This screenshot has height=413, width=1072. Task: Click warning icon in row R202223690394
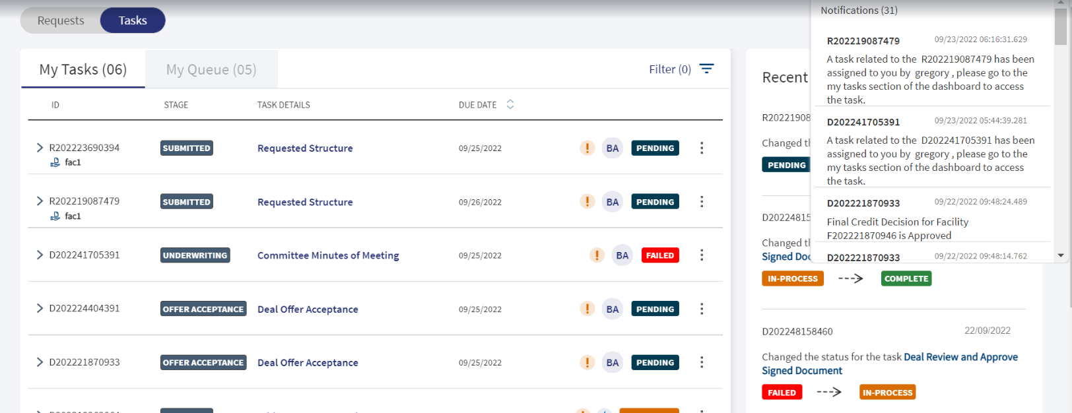(587, 148)
